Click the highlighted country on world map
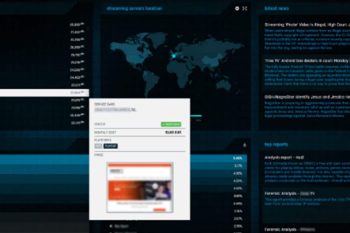 click(174, 56)
